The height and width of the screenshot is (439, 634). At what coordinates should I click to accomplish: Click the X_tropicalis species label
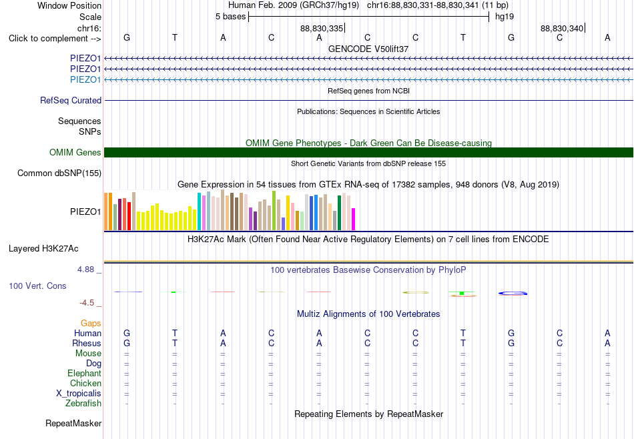(79, 394)
